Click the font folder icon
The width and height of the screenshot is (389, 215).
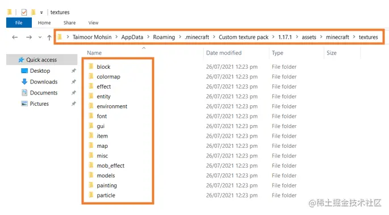pyautogui.click(x=91, y=116)
